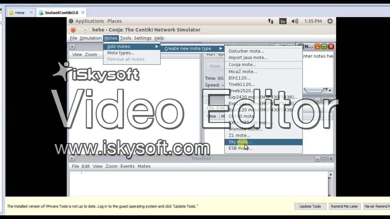The image size is (390, 219).
Task: Minimize the Notes panel
Action: 317,47
